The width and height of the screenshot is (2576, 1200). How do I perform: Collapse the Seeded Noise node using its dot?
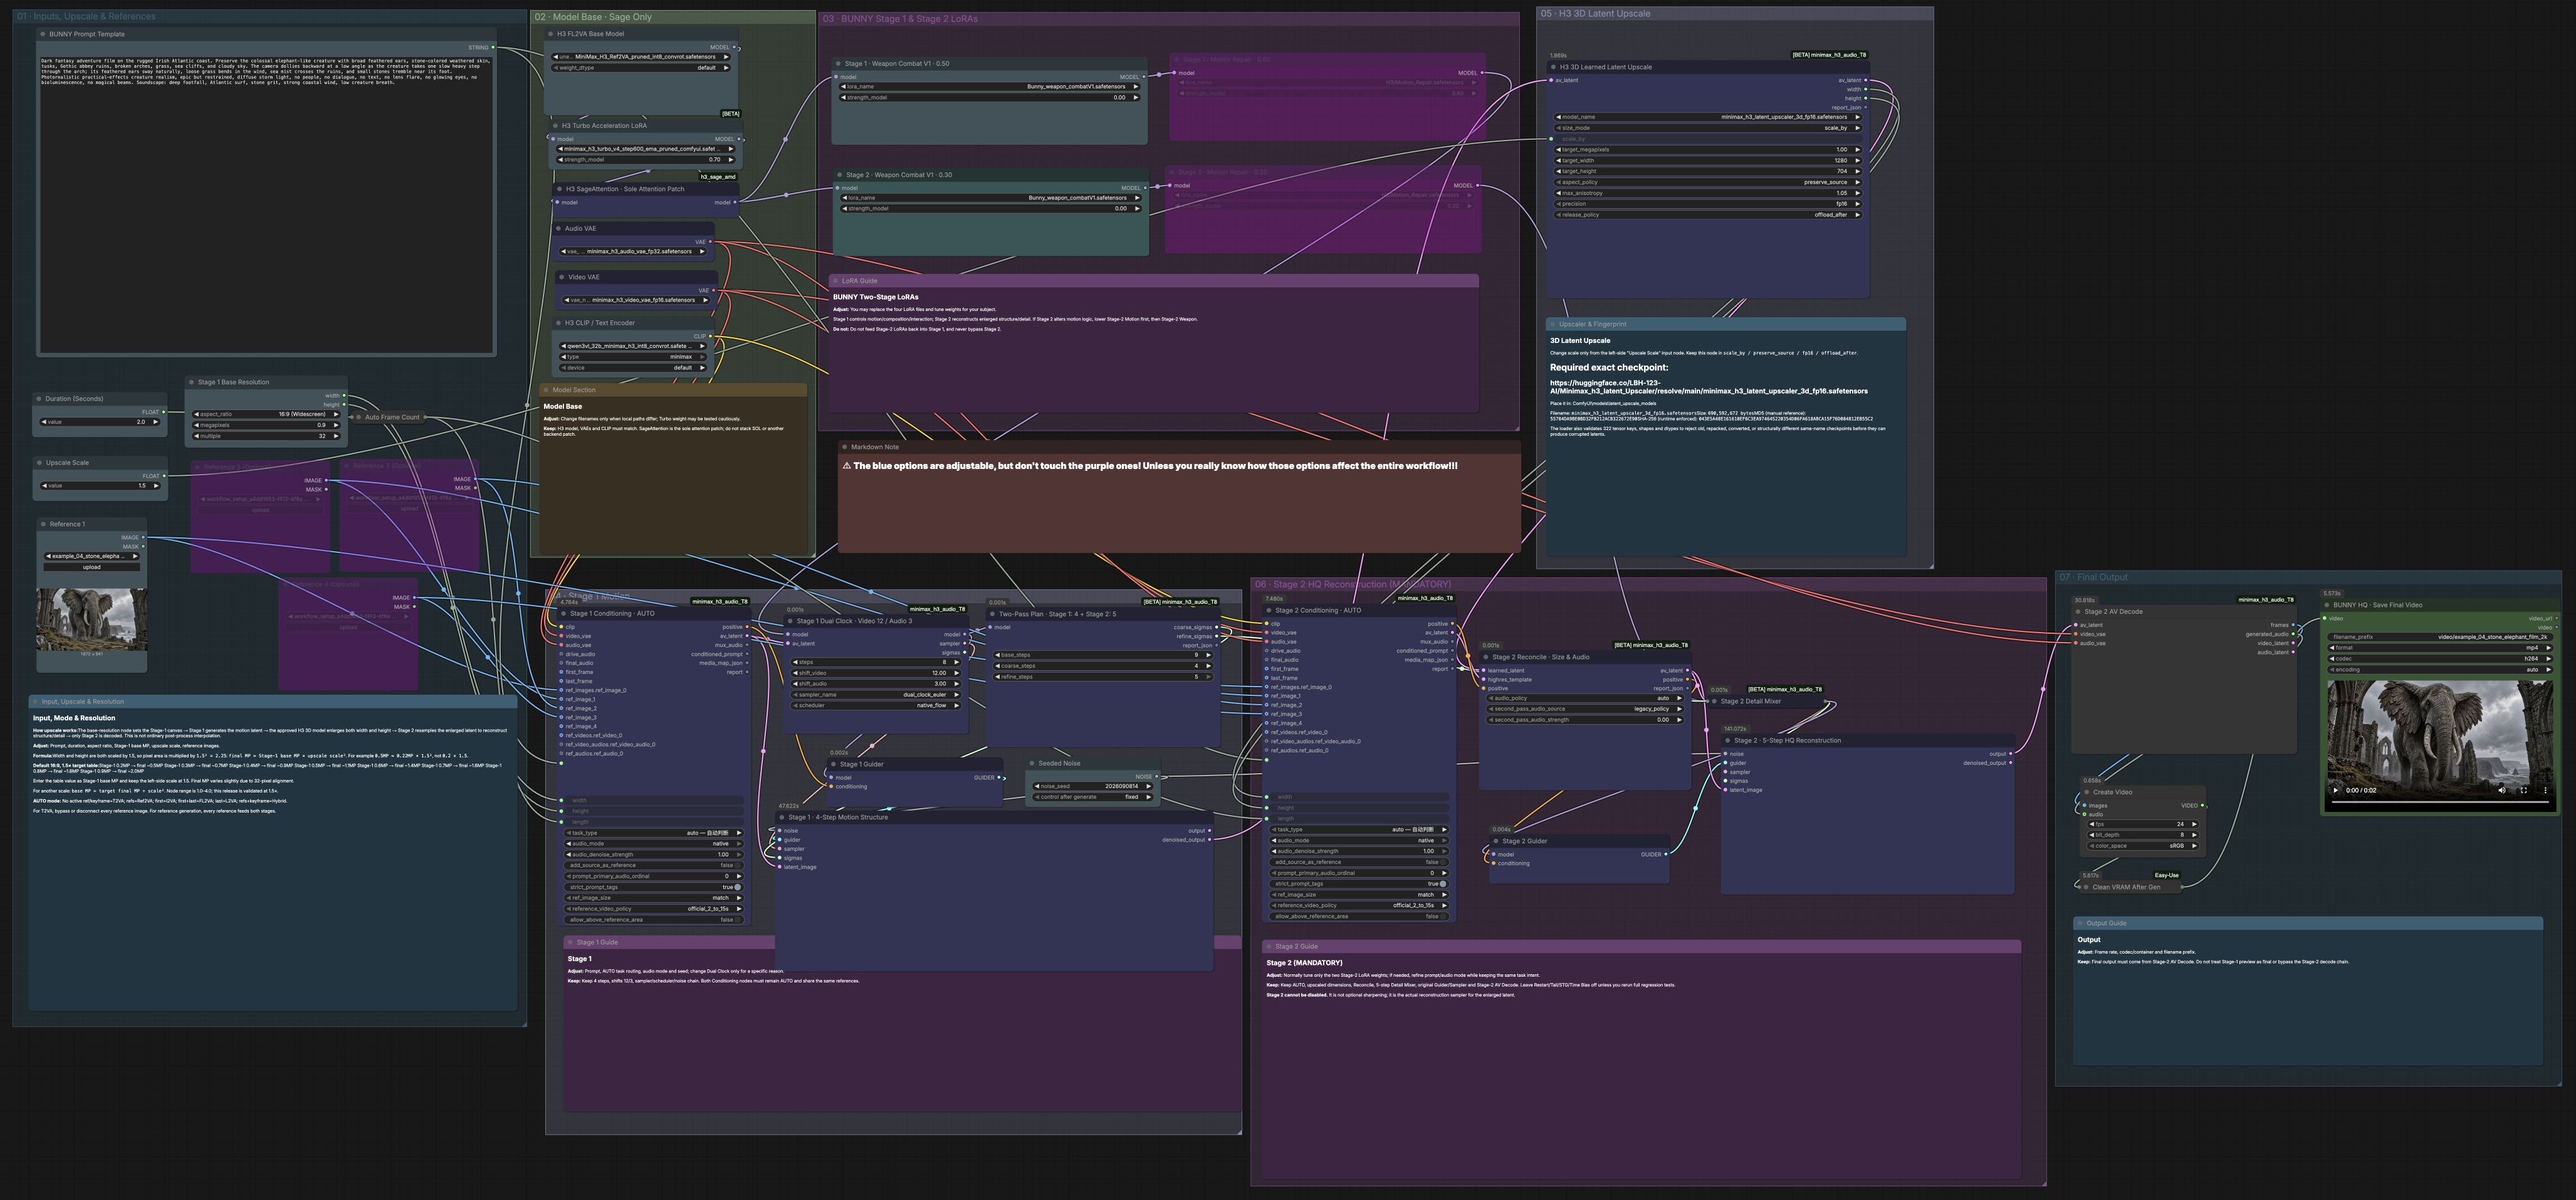click(x=1032, y=763)
